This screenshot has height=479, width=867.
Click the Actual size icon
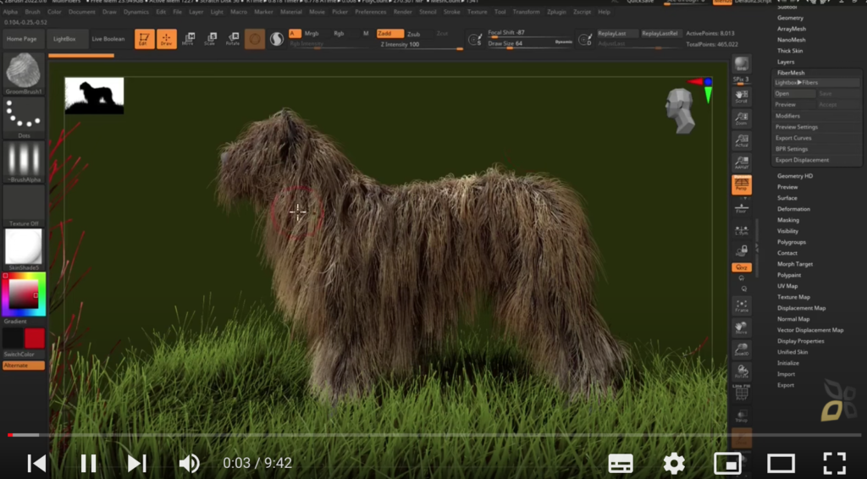coord(741,140)
